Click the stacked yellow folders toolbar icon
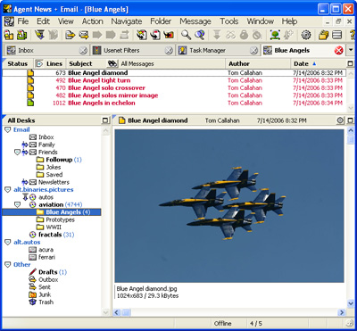This screenshot has height=331, width=357. (x=323, y=35)
